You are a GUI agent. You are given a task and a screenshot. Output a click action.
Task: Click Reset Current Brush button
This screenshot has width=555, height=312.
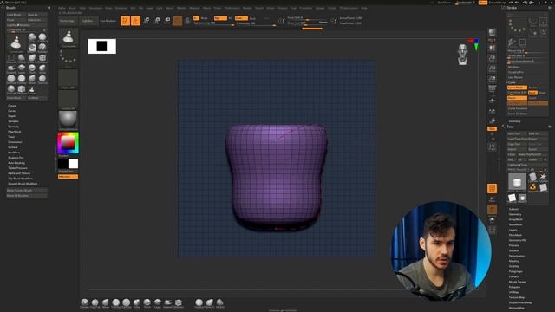[27, 191]
